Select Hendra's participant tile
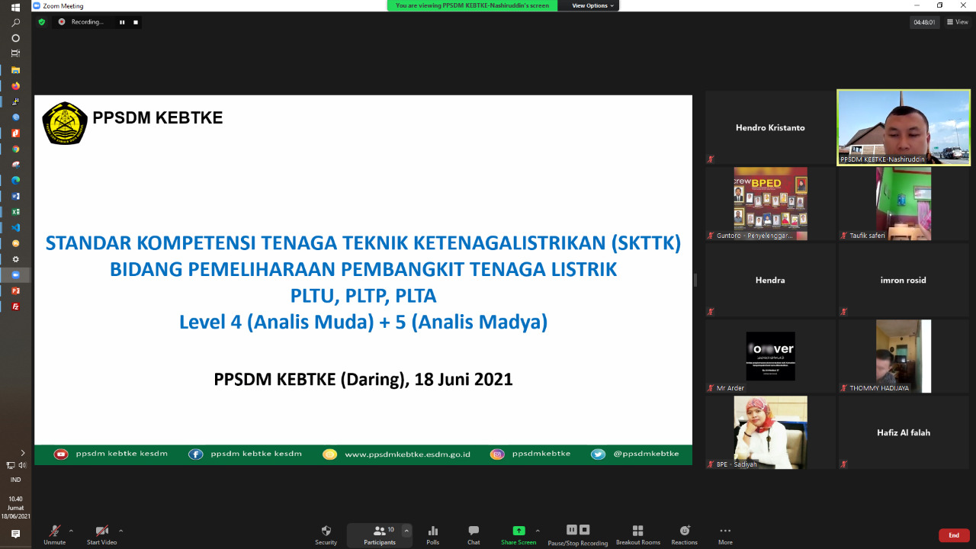 (770, 280)
